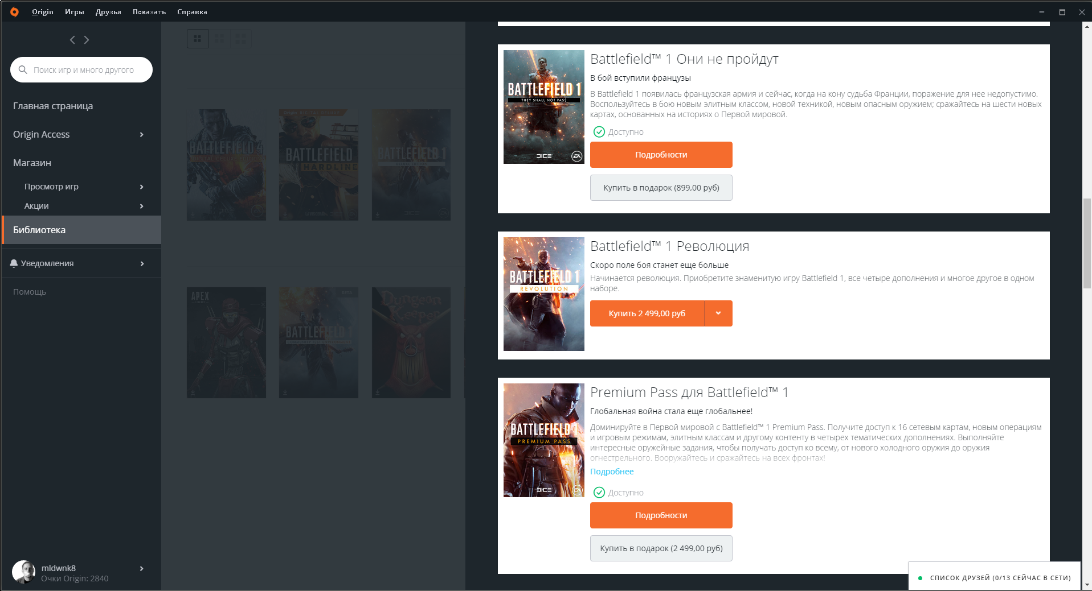Click the Очки Origin: 2840 text
1092x591 pixels.
point(75,578)
